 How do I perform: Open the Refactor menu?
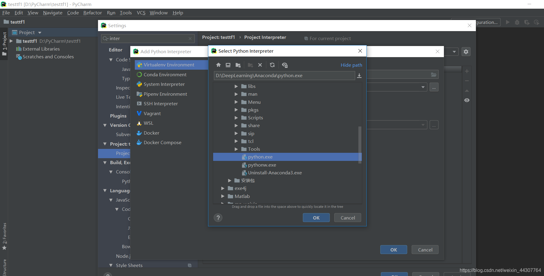[93, 13]
